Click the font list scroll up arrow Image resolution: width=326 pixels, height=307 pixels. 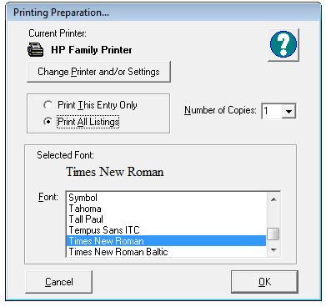coord(273,199)
